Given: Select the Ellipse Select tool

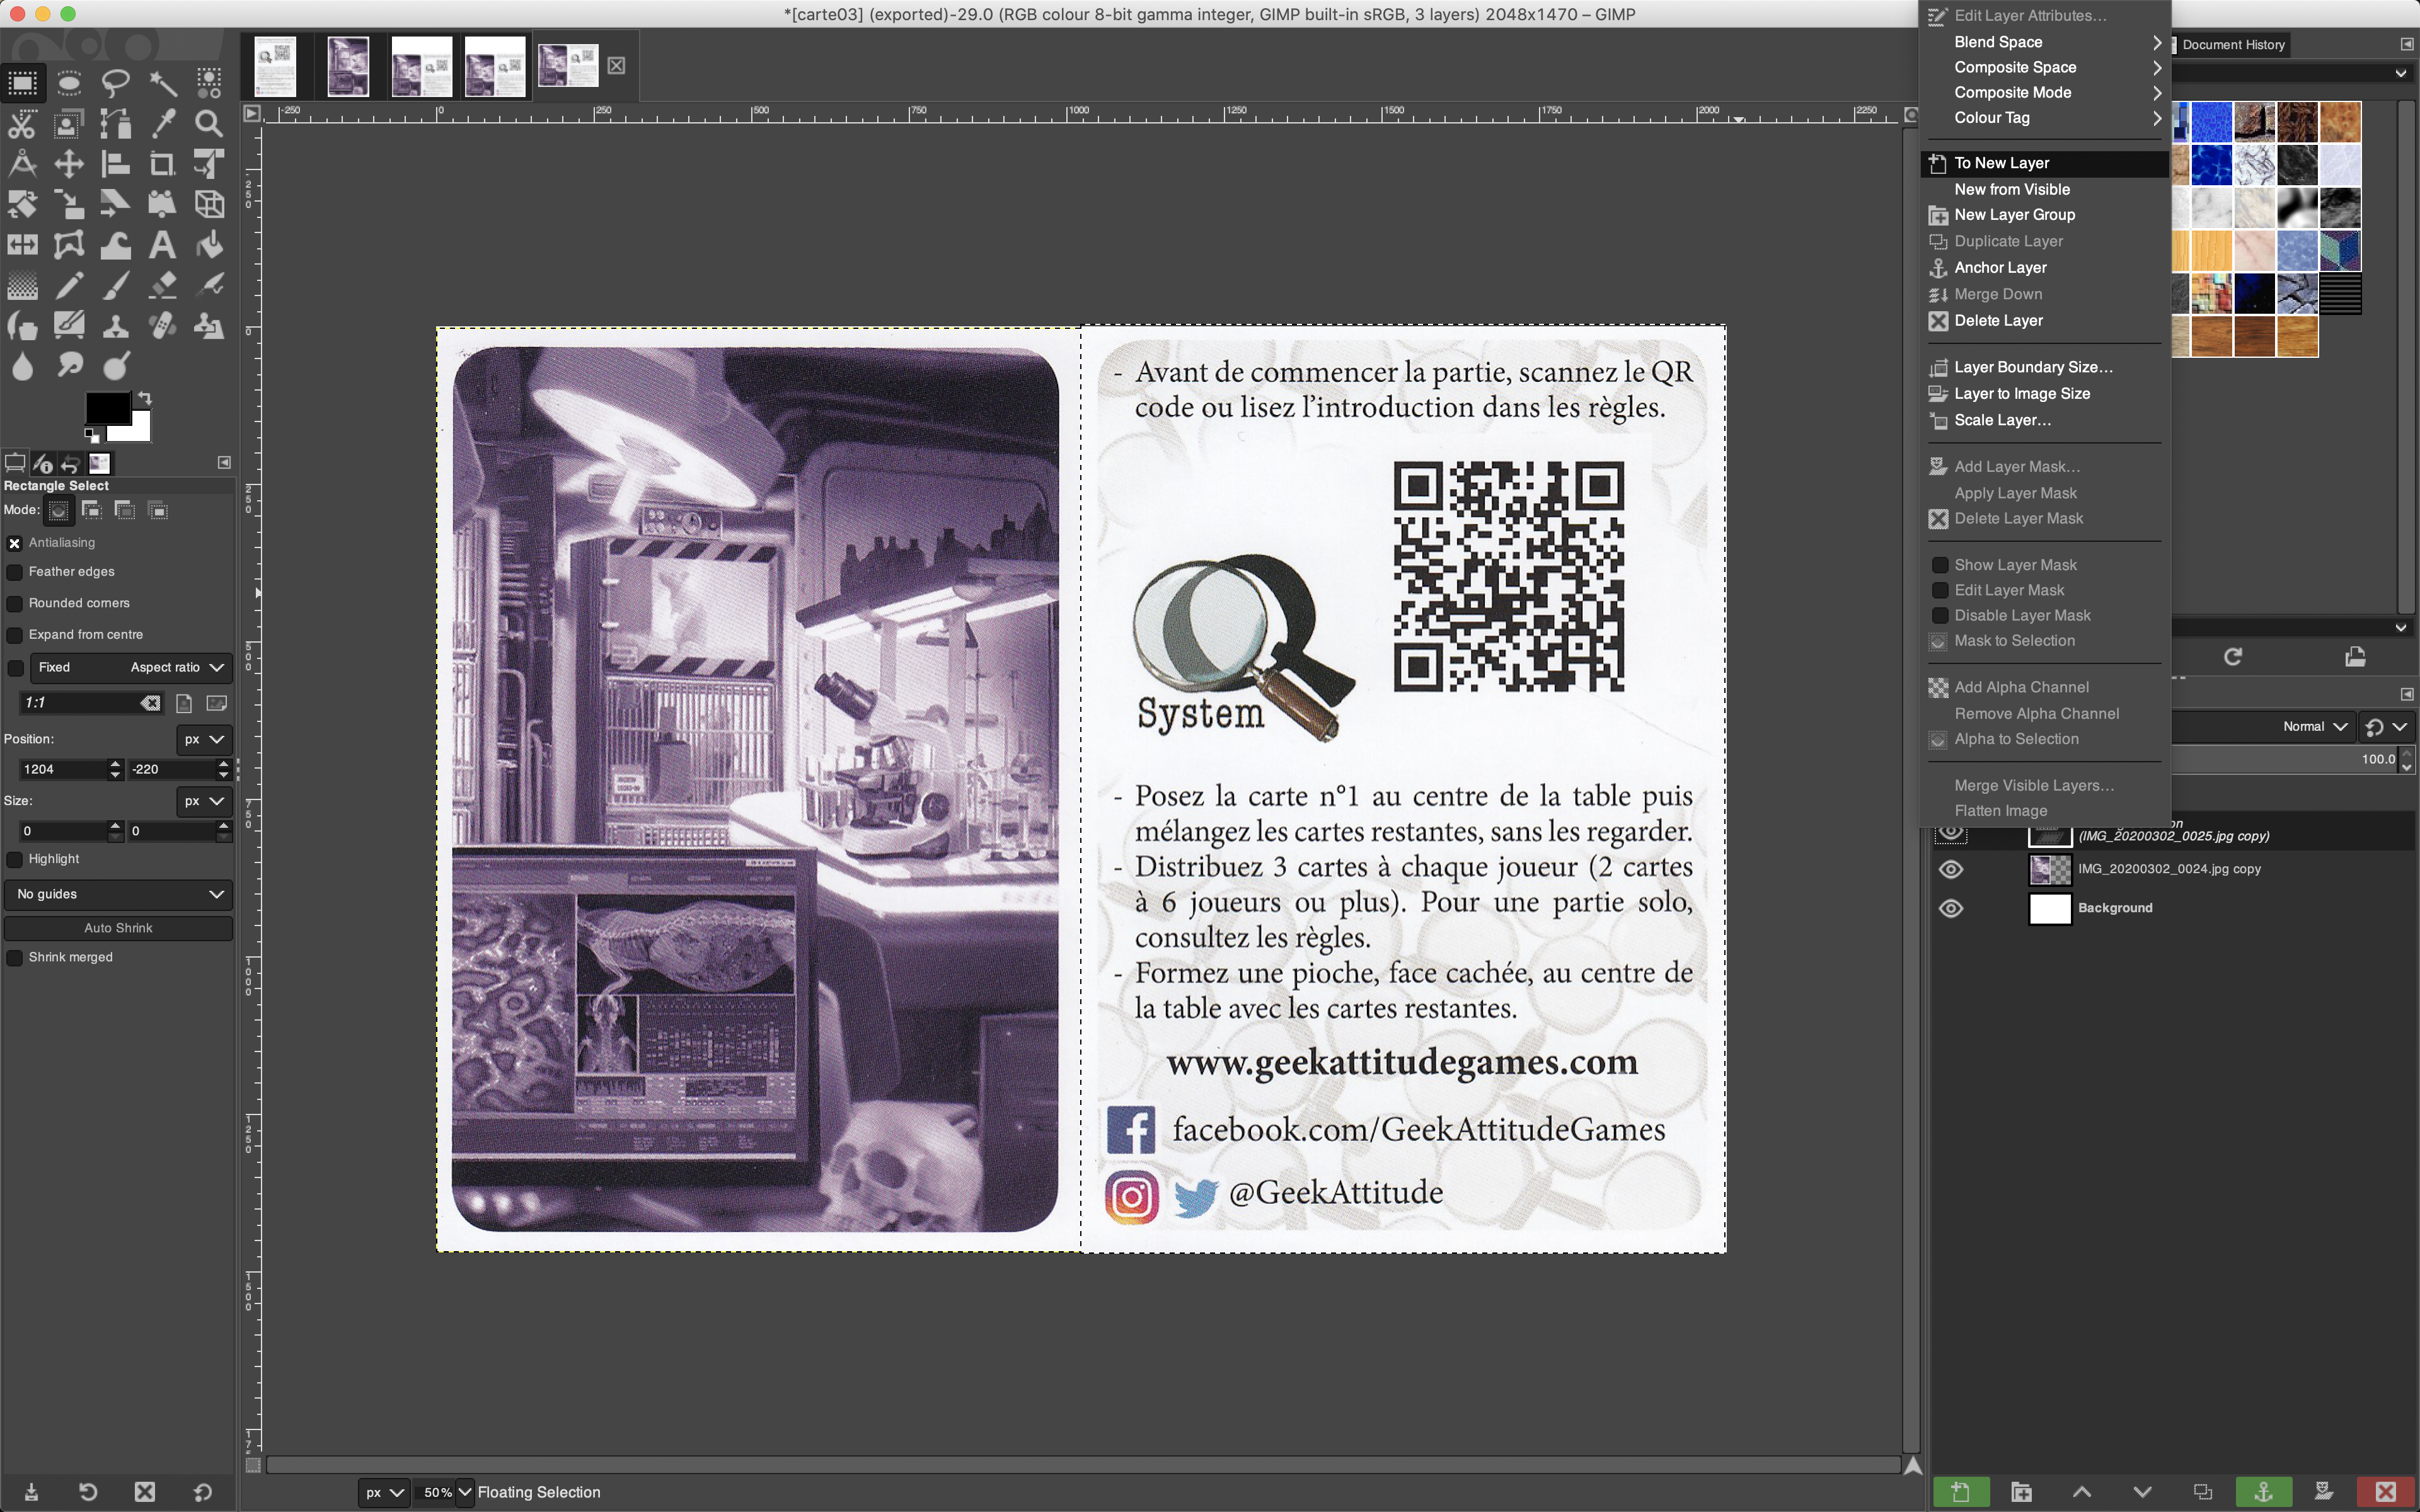Looking at the screenshot, I should pyautogui.click(x=69, y=83).
